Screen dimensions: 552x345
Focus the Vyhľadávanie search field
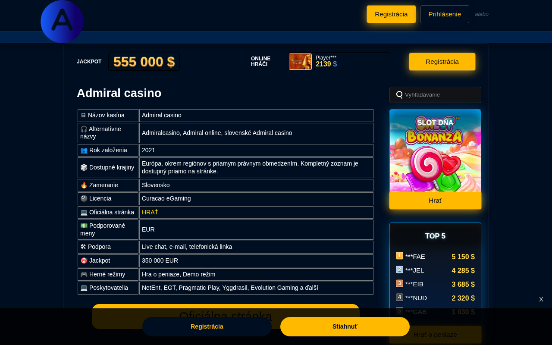click(435, 95)
